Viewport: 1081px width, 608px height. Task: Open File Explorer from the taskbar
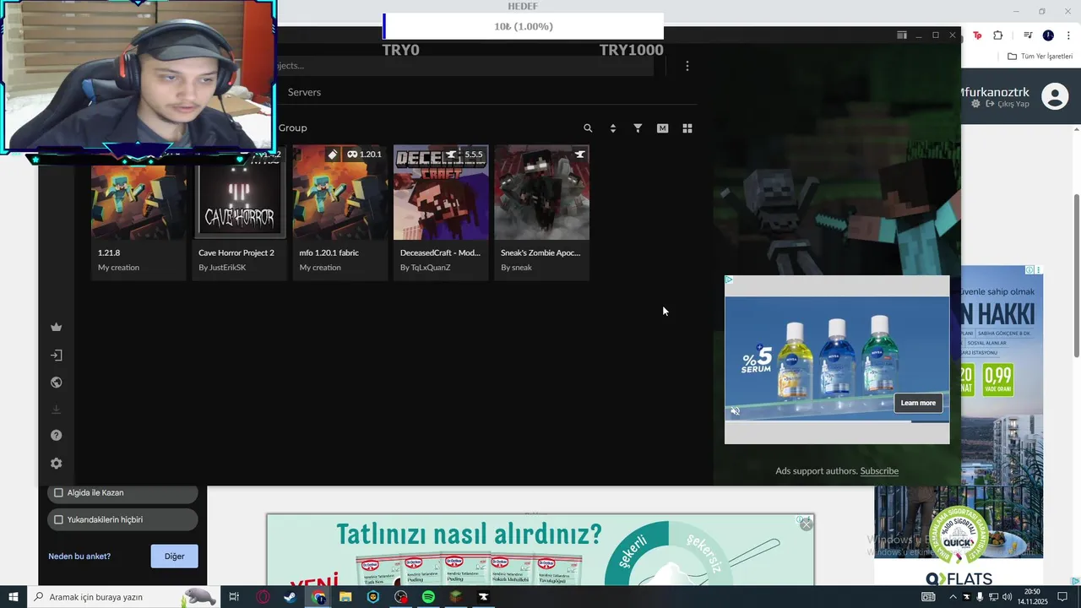tap(345, 597)
